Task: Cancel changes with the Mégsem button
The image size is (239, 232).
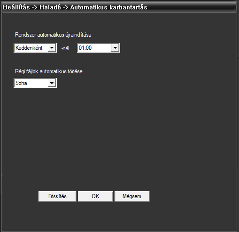Action: click(x=132, y=196)
